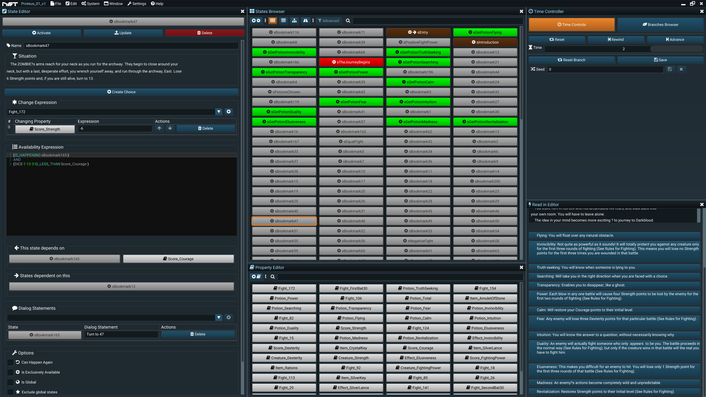The width and height of the screenshot is (706, 397).
Task: Select the sTheJourneyBegins state
Action: pyautogui.click(x=351, y=62)
